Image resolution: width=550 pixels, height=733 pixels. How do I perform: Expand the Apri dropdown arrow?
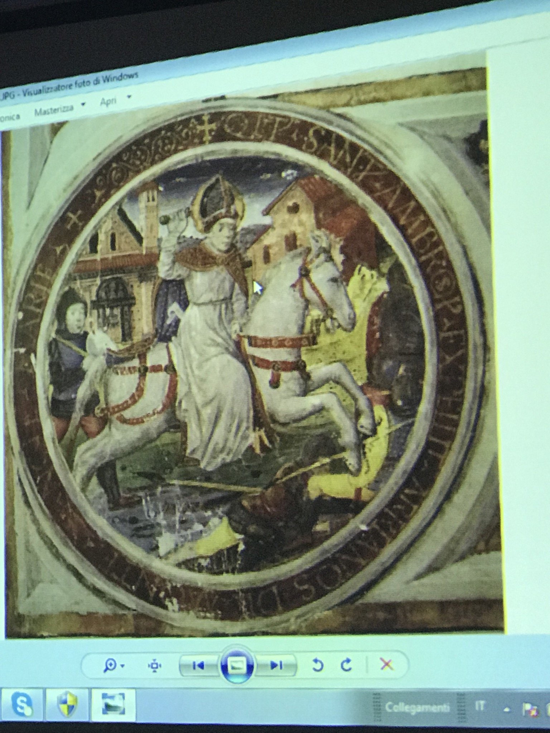tap(129, 97)
